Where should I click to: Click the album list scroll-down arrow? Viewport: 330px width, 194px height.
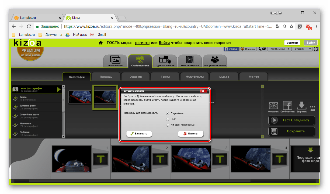[64, 136]
